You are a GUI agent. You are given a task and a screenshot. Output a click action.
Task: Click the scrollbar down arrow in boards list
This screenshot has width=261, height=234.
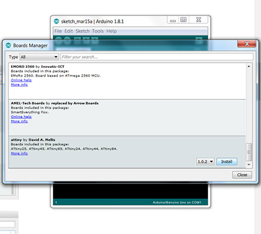click(249, 164)
